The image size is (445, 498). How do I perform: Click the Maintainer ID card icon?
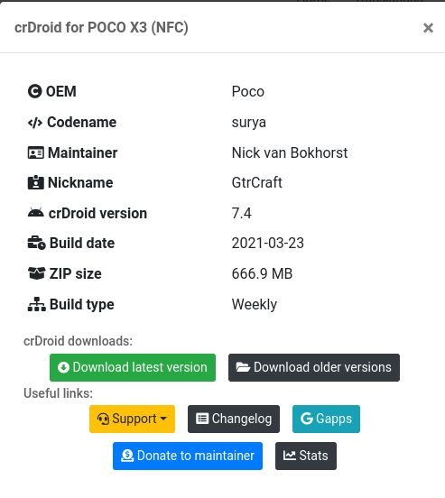point(35,152)
